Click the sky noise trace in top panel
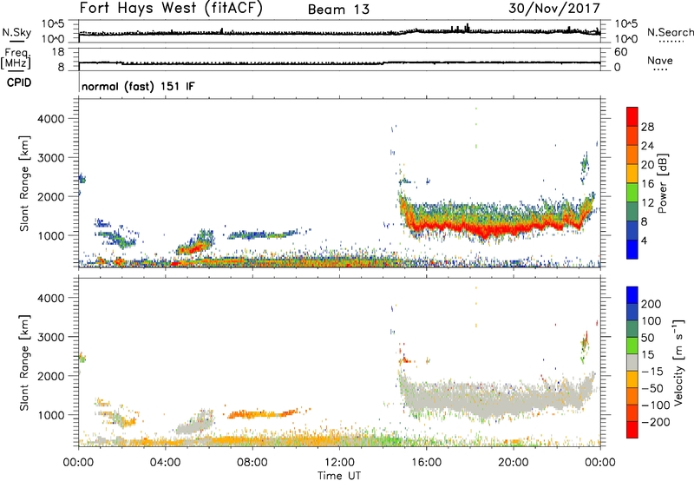 (339, 32)
